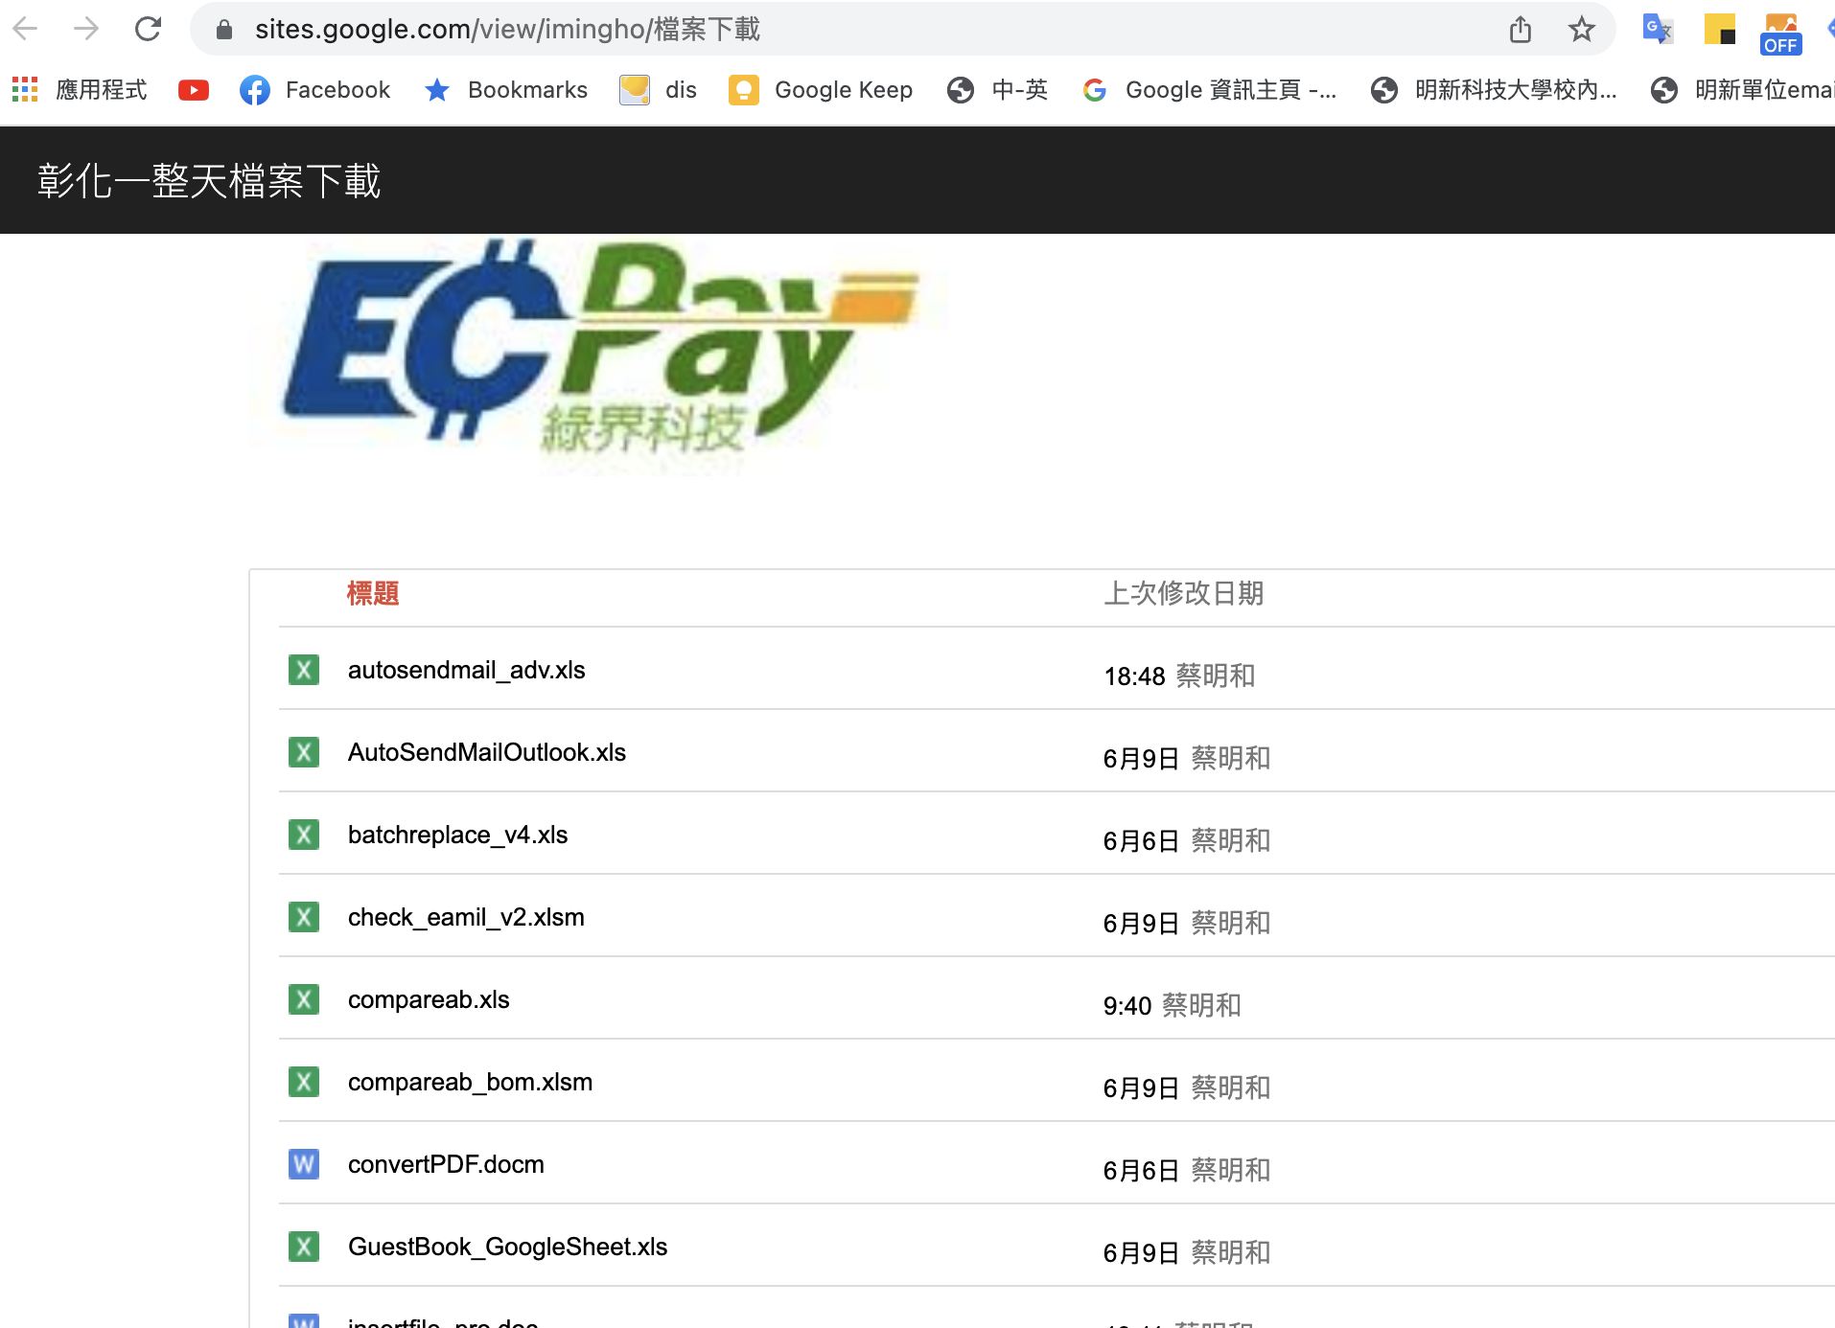Click Excel icon for check_eamil_v2.xlsm
1835x1328 pixels.
pyautogui.click(x=304, y=917)
